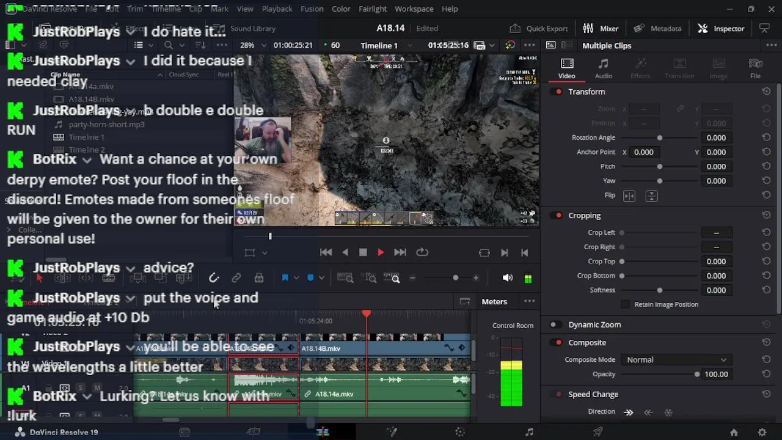Click the Quick Export button

538,28
